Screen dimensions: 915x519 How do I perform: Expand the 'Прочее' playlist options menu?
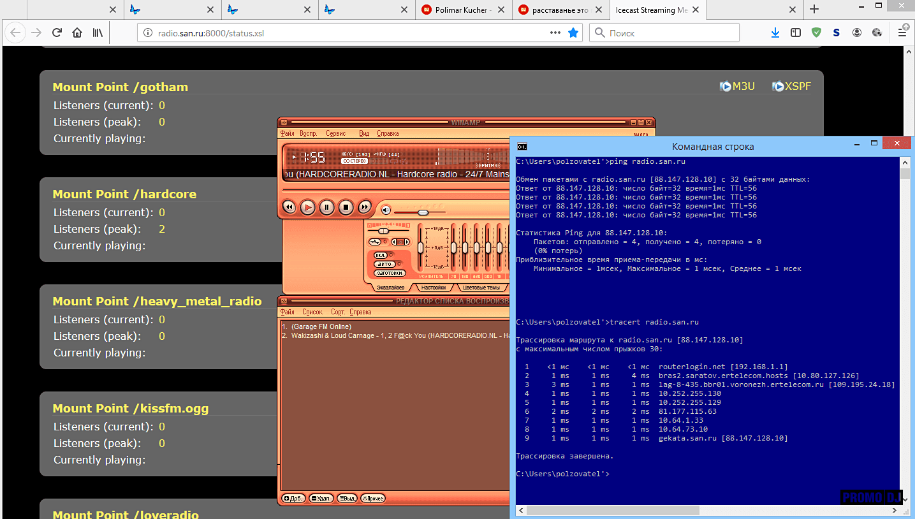[x=373, y=499]
